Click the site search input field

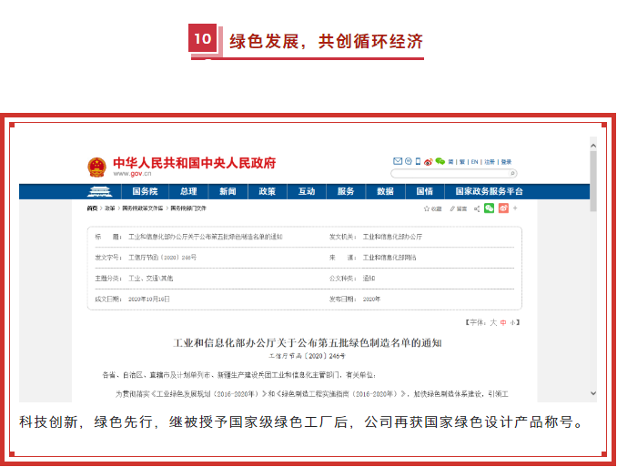pos(446,173)
